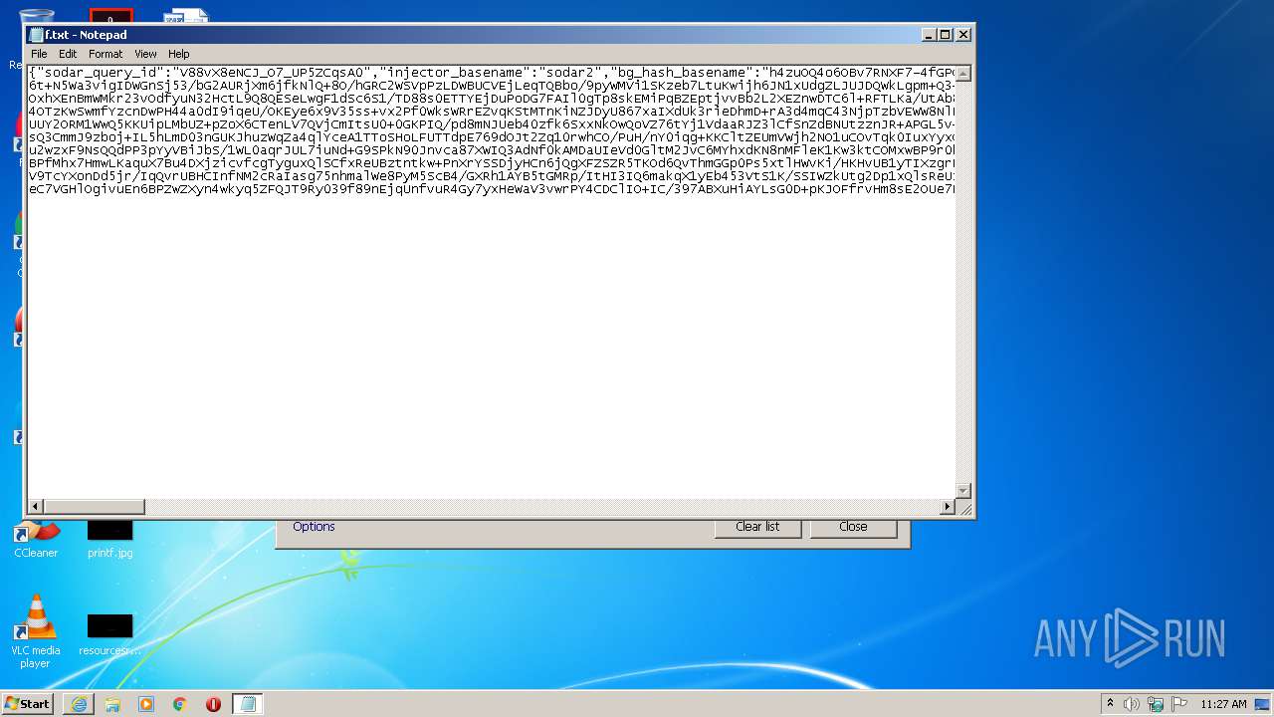This screenshot has width=1274, height=717.
Task: Show hidden tray icons arrow
Action: click(x=1110, y=704)
